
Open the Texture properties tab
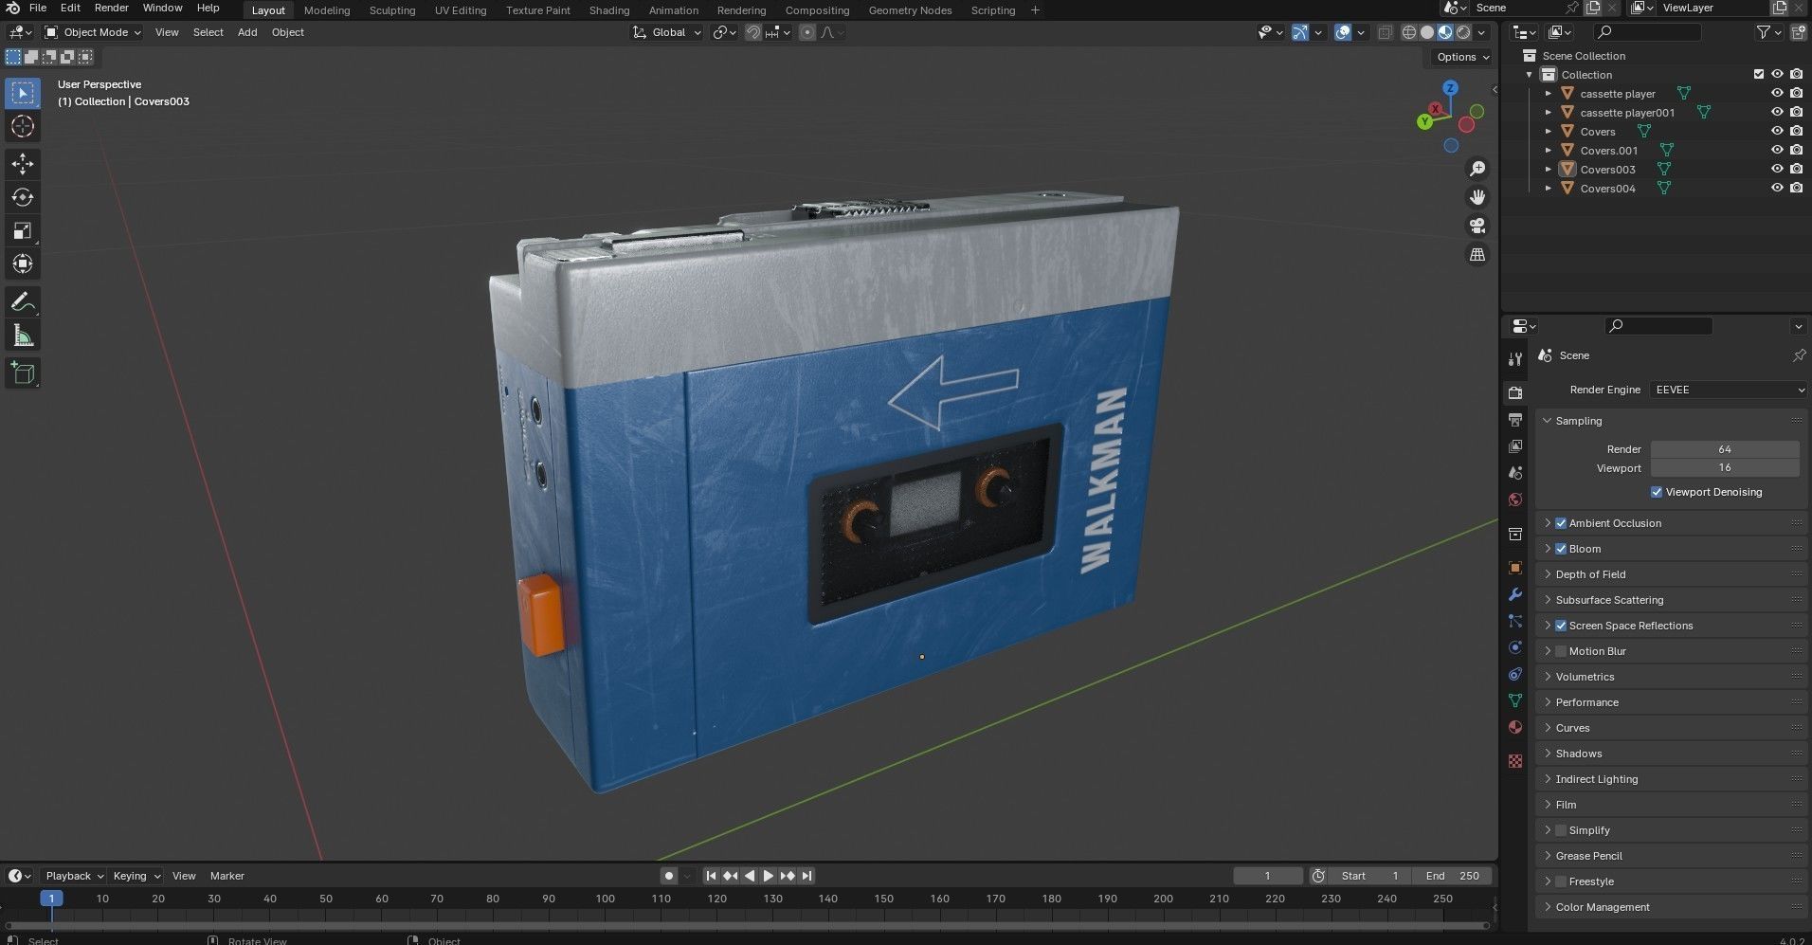[x=1515, y=761]
